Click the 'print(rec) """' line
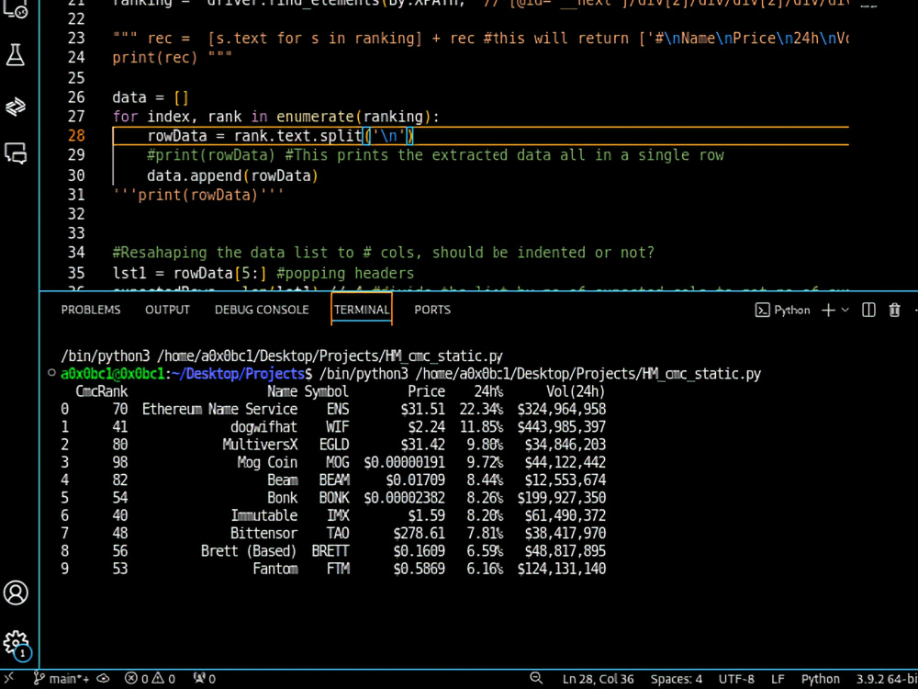 173,58
